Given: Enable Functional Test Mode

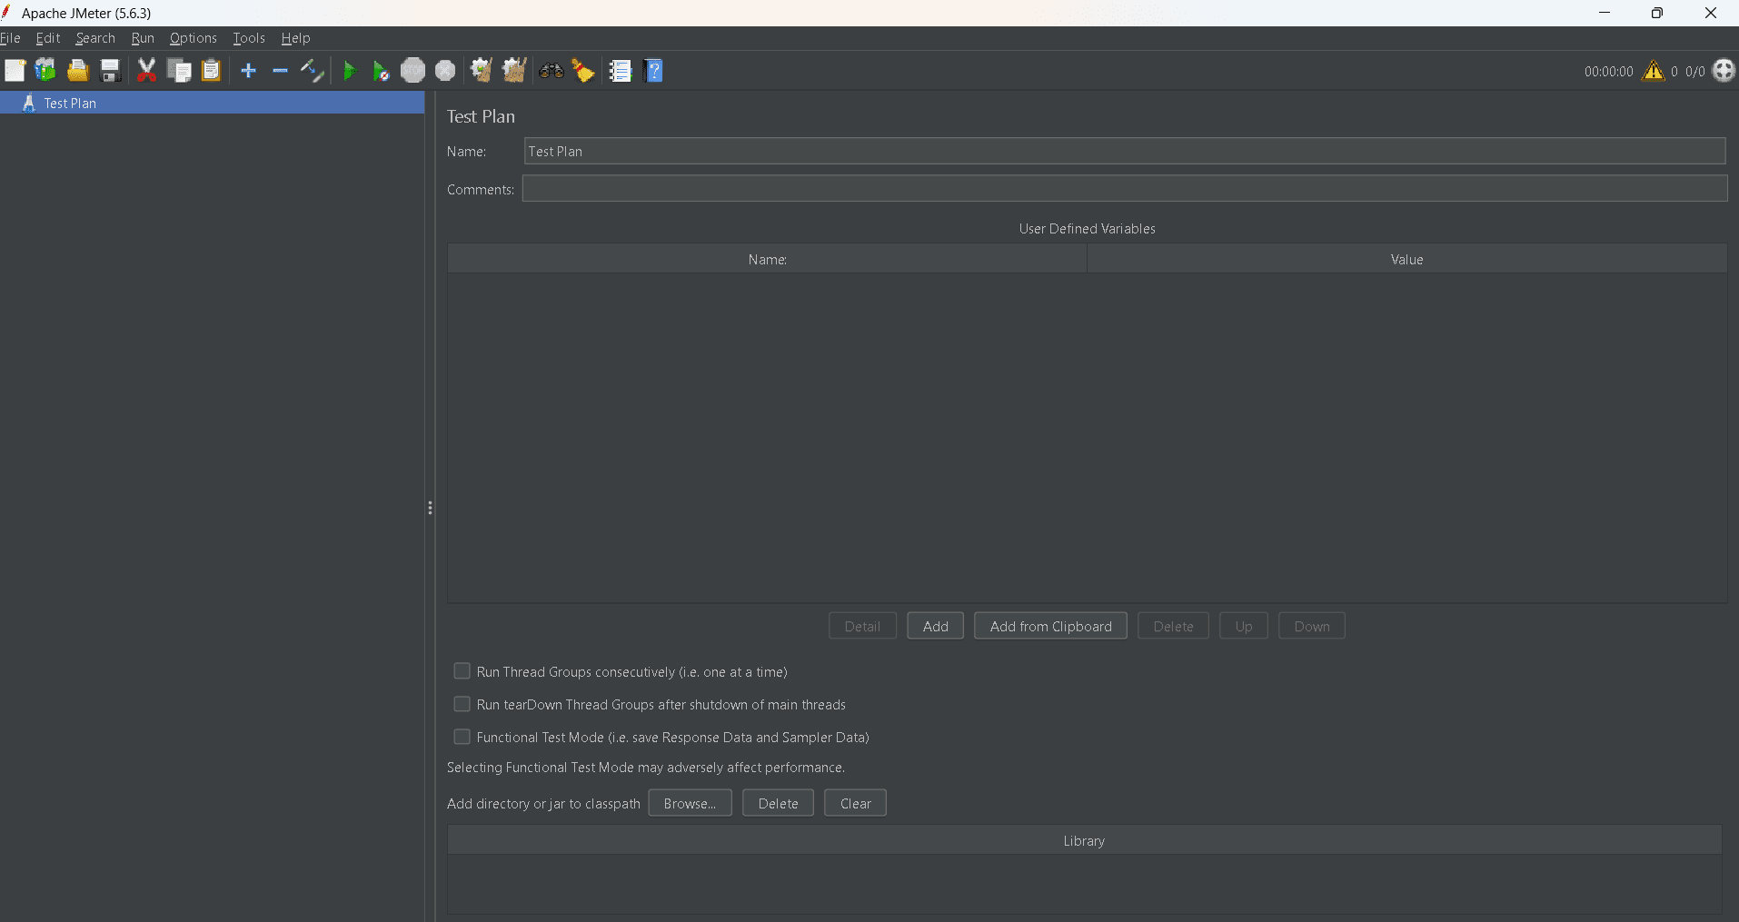Looking at the screenshot, I should pyautogui.click(x=462, y=737).
